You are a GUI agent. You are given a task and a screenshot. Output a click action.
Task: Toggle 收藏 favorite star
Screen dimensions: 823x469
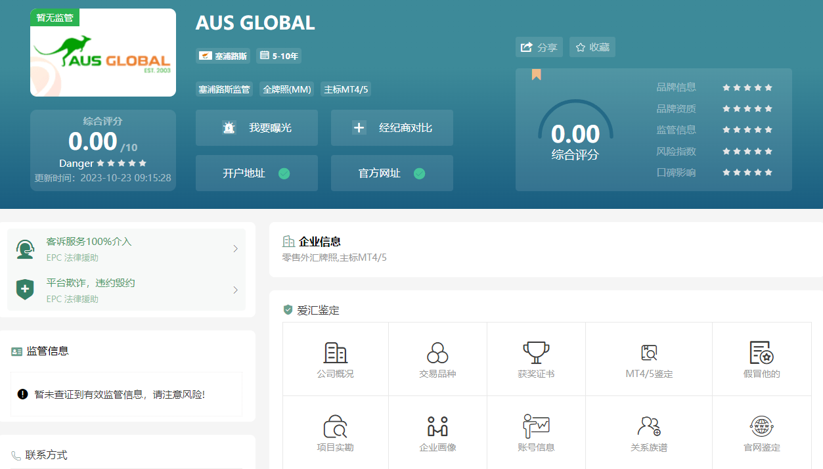pyautogui.click(x=592, y=47)
